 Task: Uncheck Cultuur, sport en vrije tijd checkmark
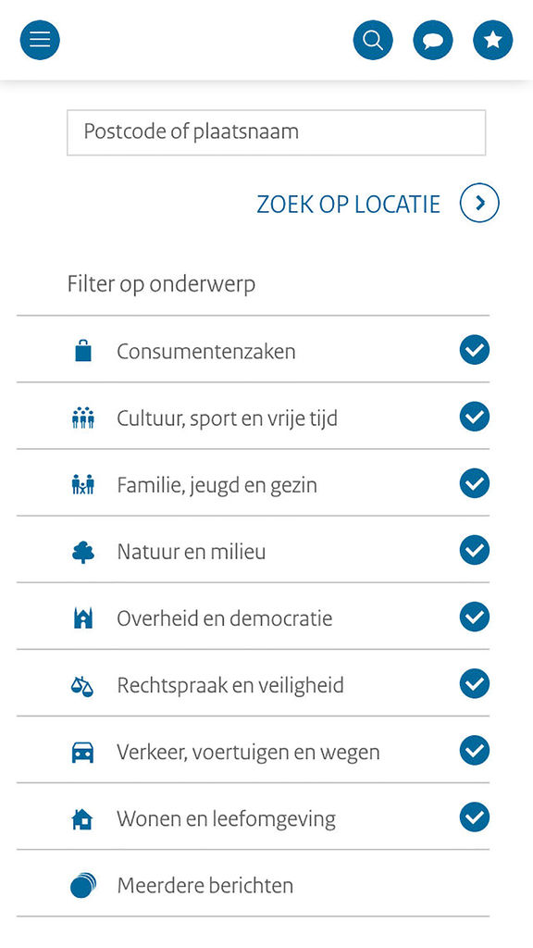click(475, 417)
